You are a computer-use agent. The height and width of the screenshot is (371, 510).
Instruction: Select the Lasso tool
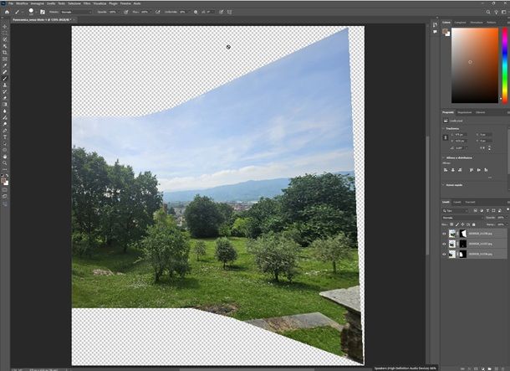(x=4, y=39)
